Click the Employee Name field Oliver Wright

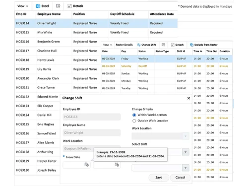pyautogui.click(x=92, y=133)
